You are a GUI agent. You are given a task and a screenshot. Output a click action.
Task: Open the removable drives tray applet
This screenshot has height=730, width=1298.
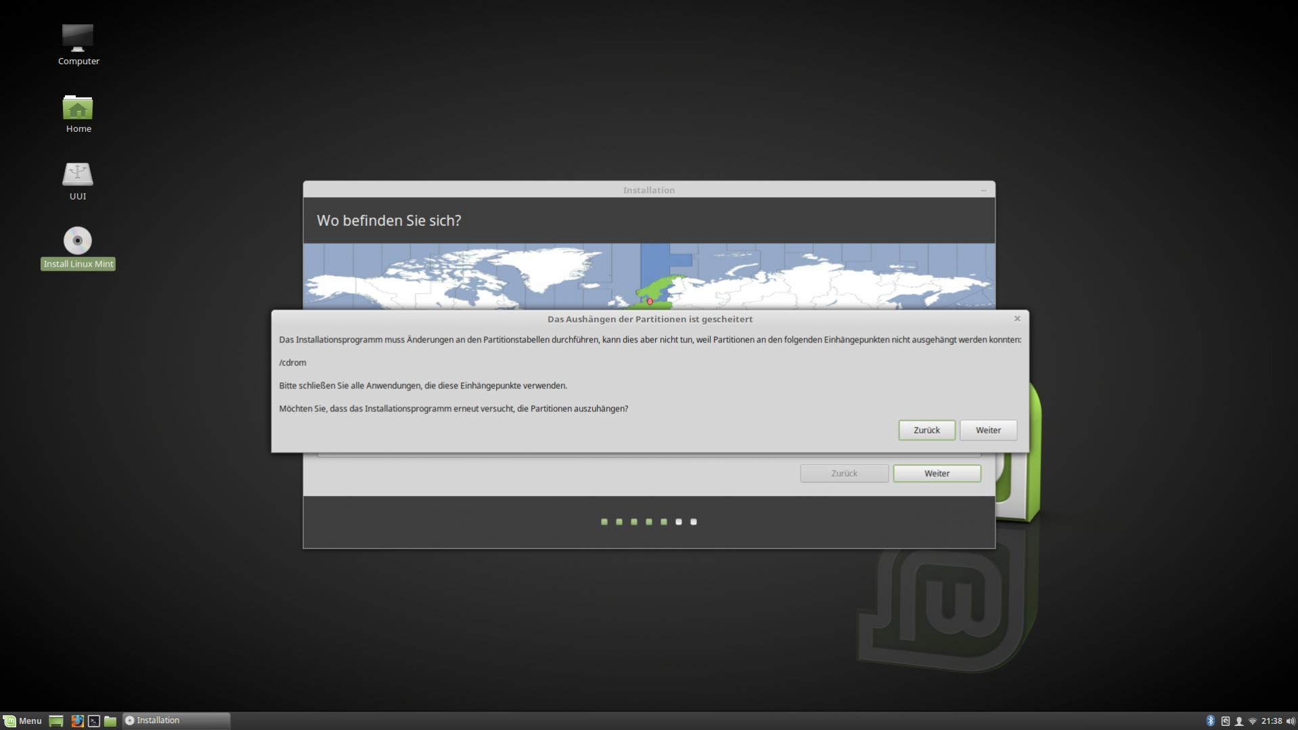1225,721
